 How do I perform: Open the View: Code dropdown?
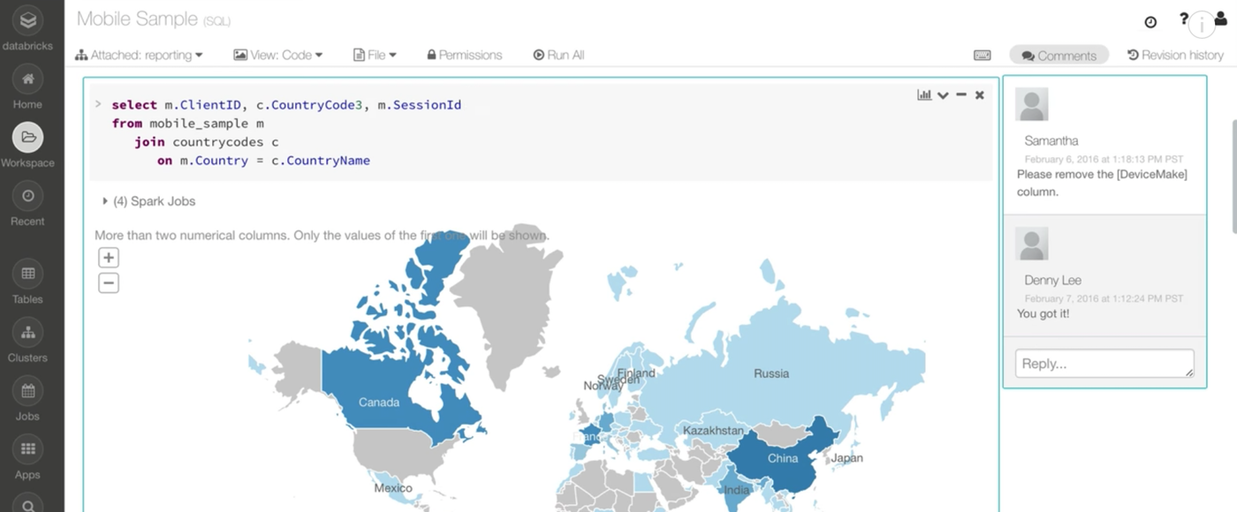tap(278, 55)
